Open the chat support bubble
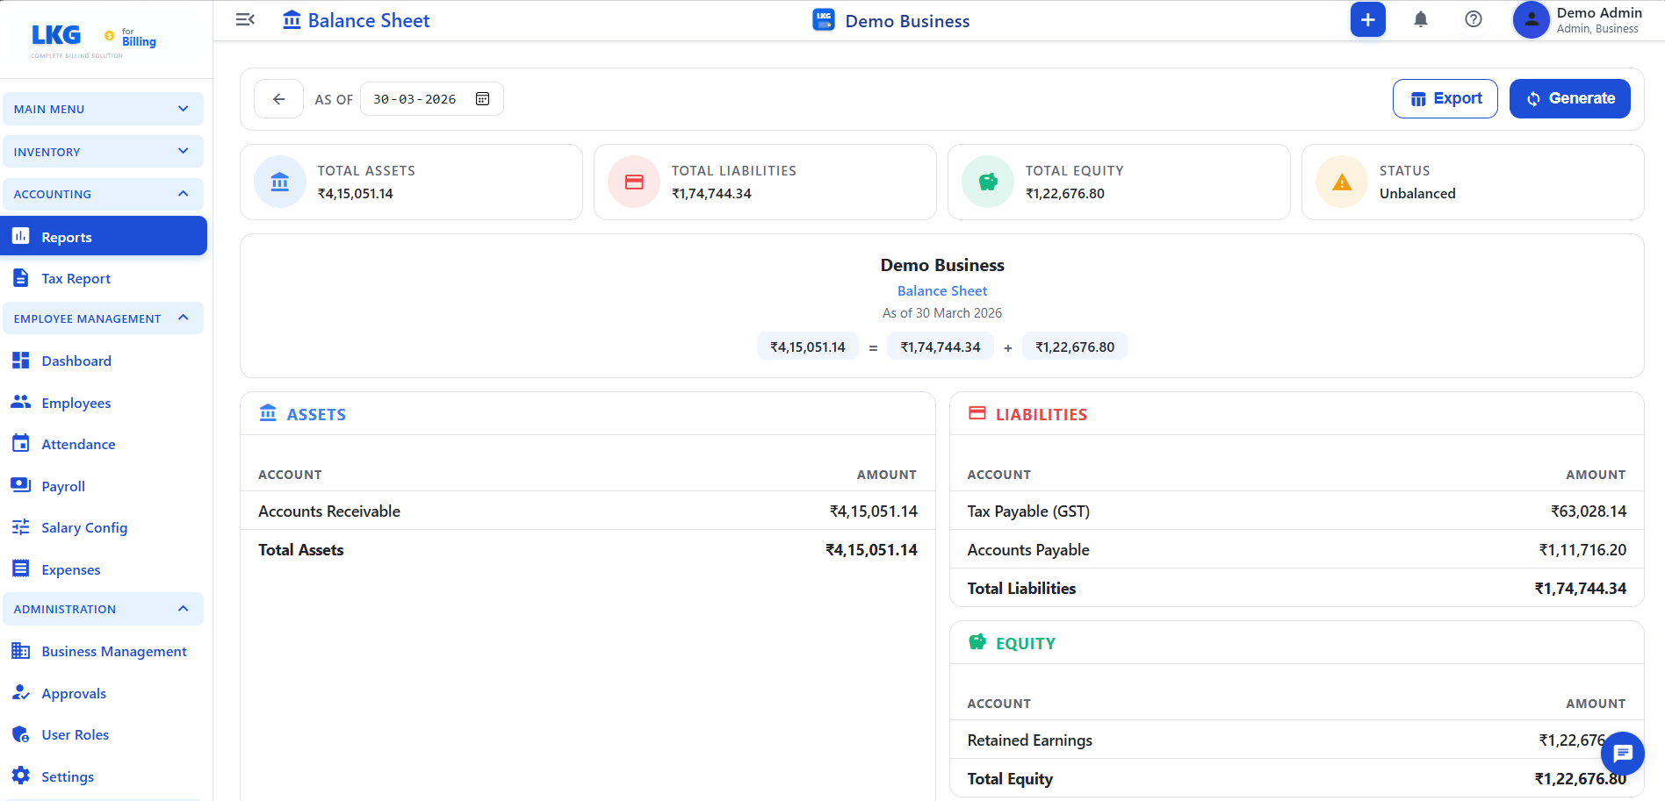The height and width of the screenshot is (801, 1665). point(1622,753)
